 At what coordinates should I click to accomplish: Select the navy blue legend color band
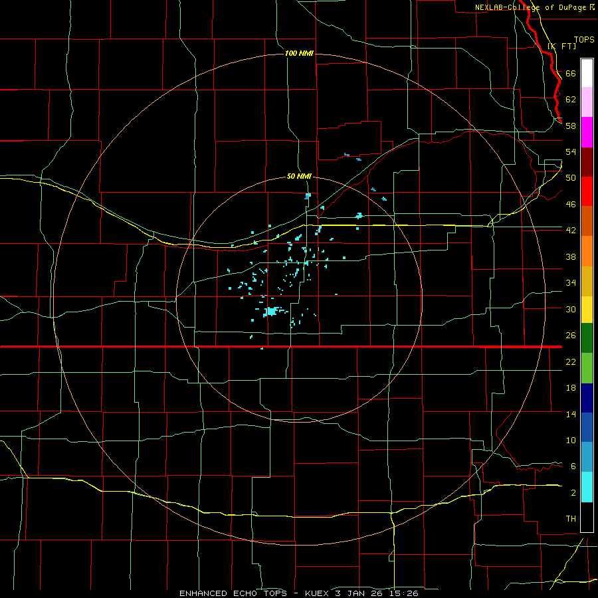pyautogui.click(x=587, y=398)
